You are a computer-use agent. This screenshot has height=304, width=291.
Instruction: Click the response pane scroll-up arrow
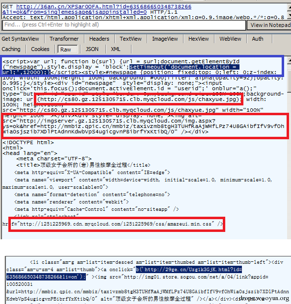point(289,60)
